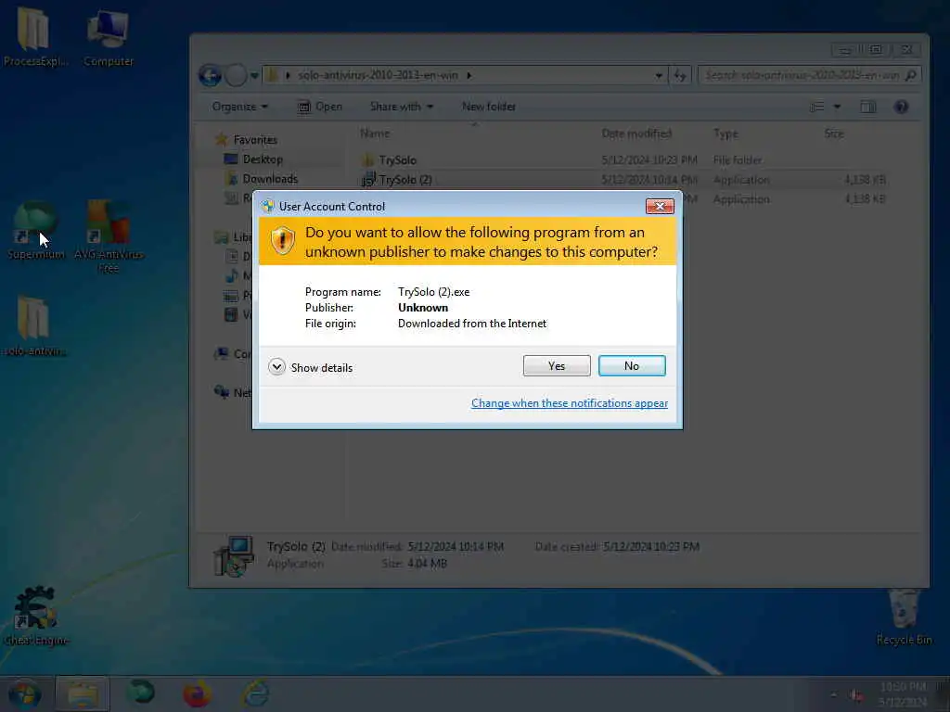Open Desktop in Explorer navigation pane
This screenshot has width=950, height=712.
[263, 159]
